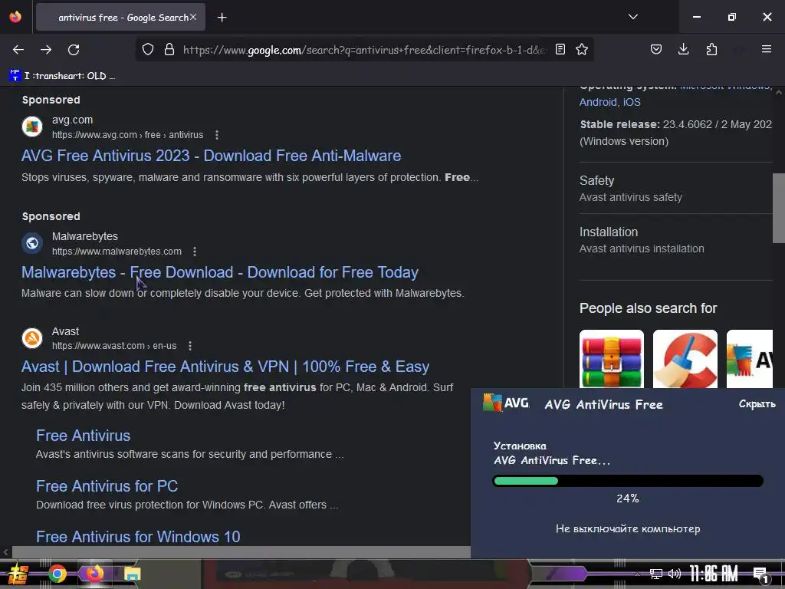Click the avg.com site favicon
The height and width of the screenshot is (589, 785).
point(32,127)
